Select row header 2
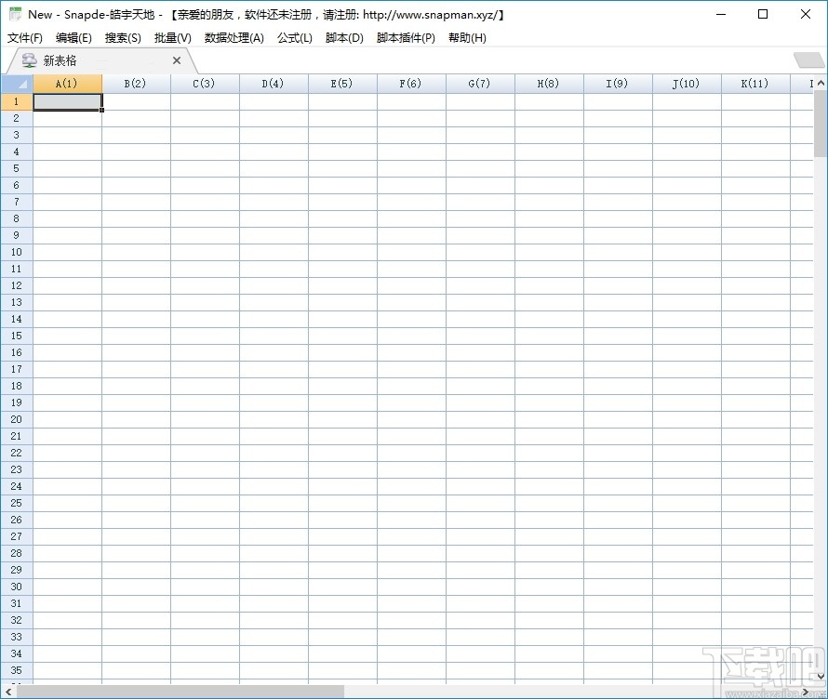 (17, 118)
